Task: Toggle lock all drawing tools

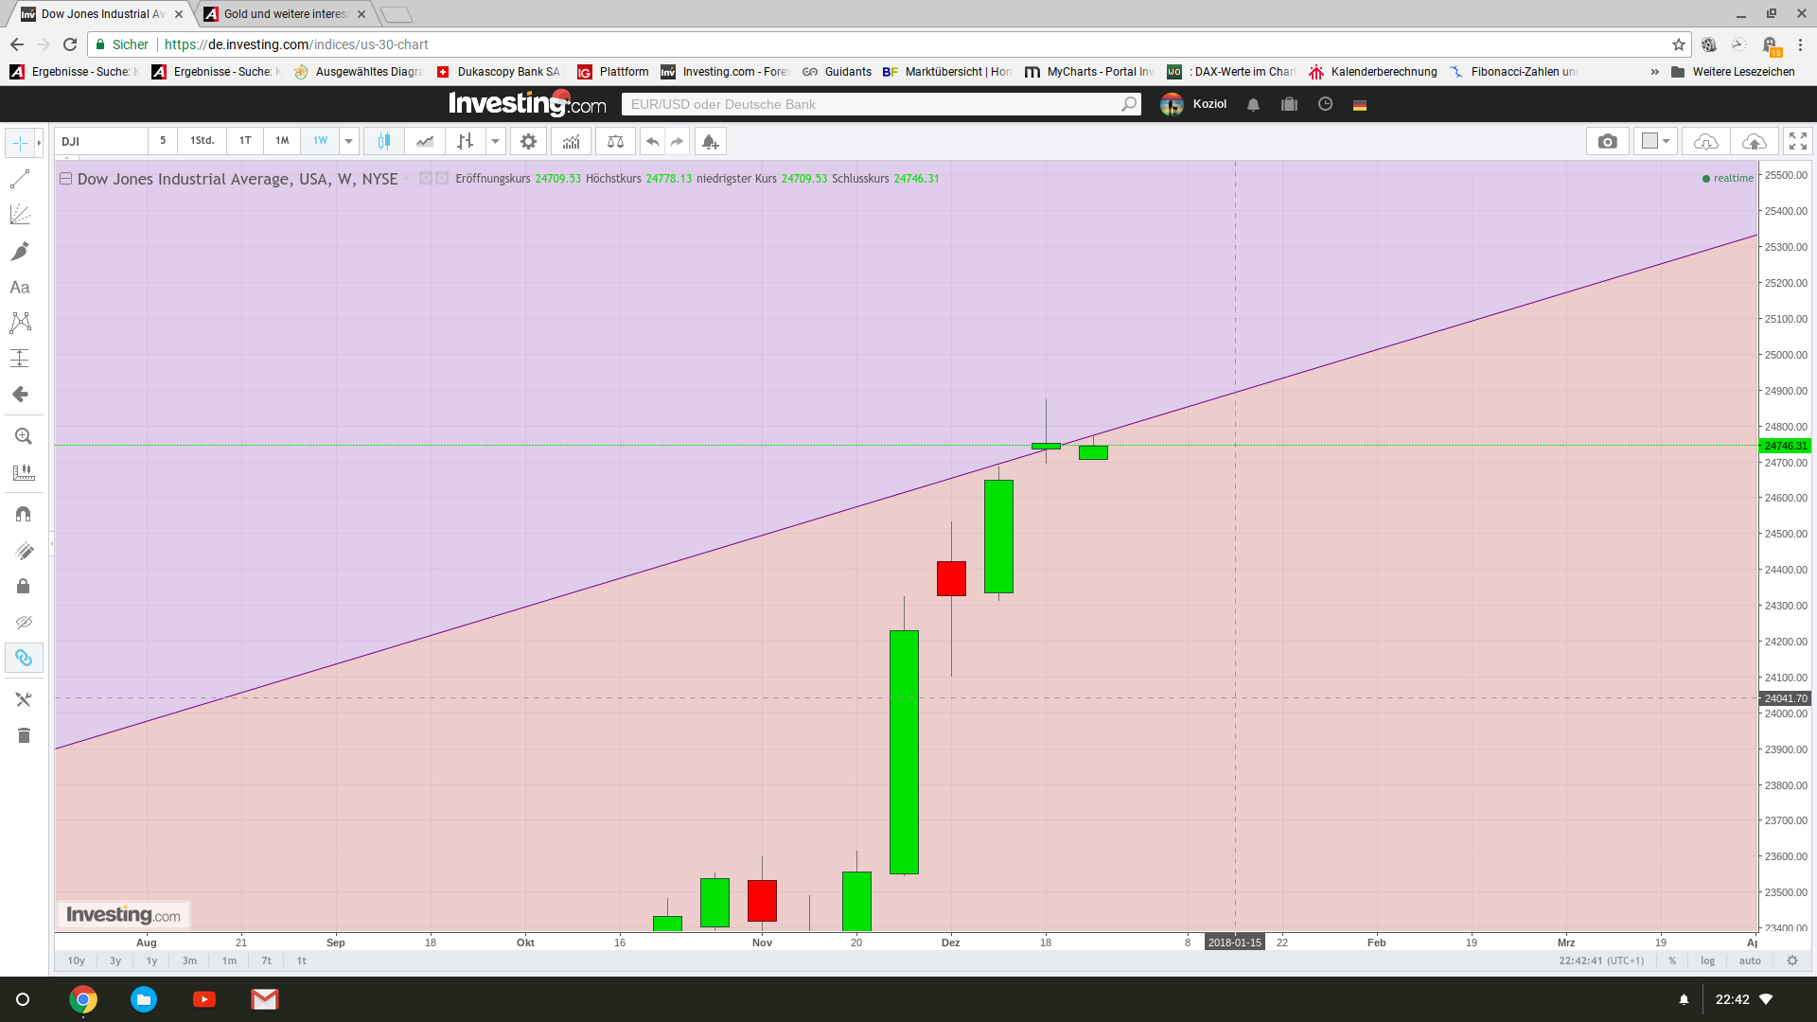Action: tap(24, 586)
